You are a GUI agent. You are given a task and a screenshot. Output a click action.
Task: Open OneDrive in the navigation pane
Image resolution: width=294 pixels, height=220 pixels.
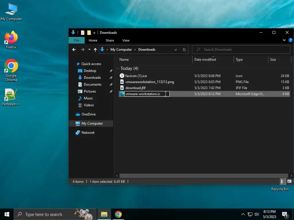coord(88,114)
